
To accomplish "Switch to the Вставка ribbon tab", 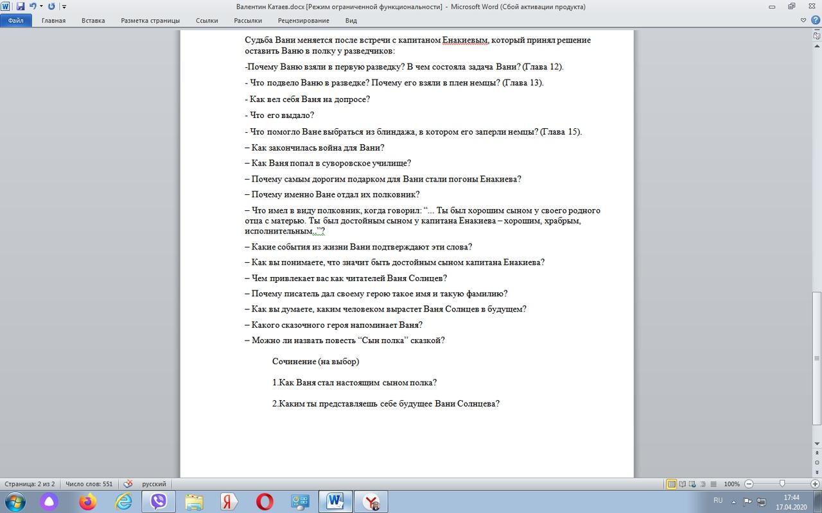I will [x=93, y=21].
